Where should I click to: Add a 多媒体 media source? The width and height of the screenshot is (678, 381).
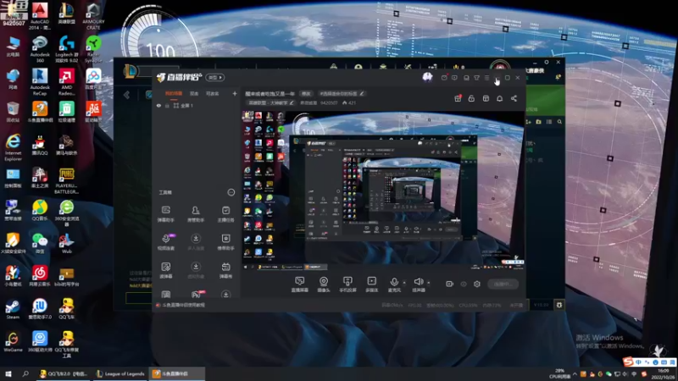pyautogui.click(x=372, y=284)
